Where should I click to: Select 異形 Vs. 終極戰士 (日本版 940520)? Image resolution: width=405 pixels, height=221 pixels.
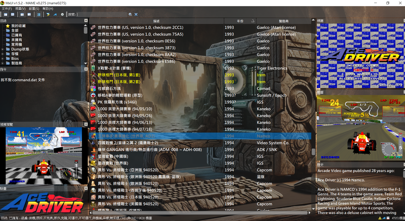tap(128, 197)
